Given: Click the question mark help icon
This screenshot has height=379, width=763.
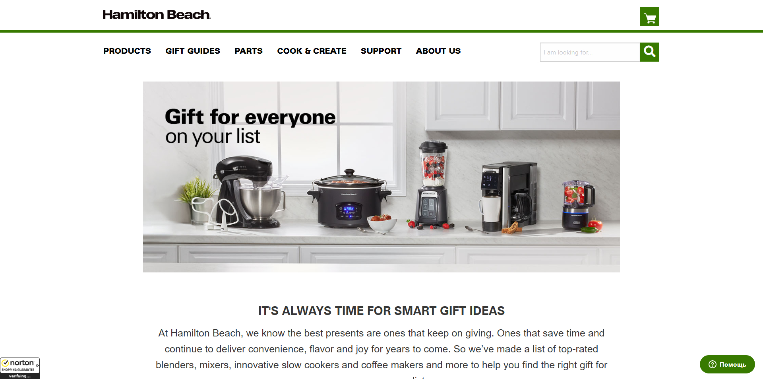Looking at the screenshot, I should point(712,364).
